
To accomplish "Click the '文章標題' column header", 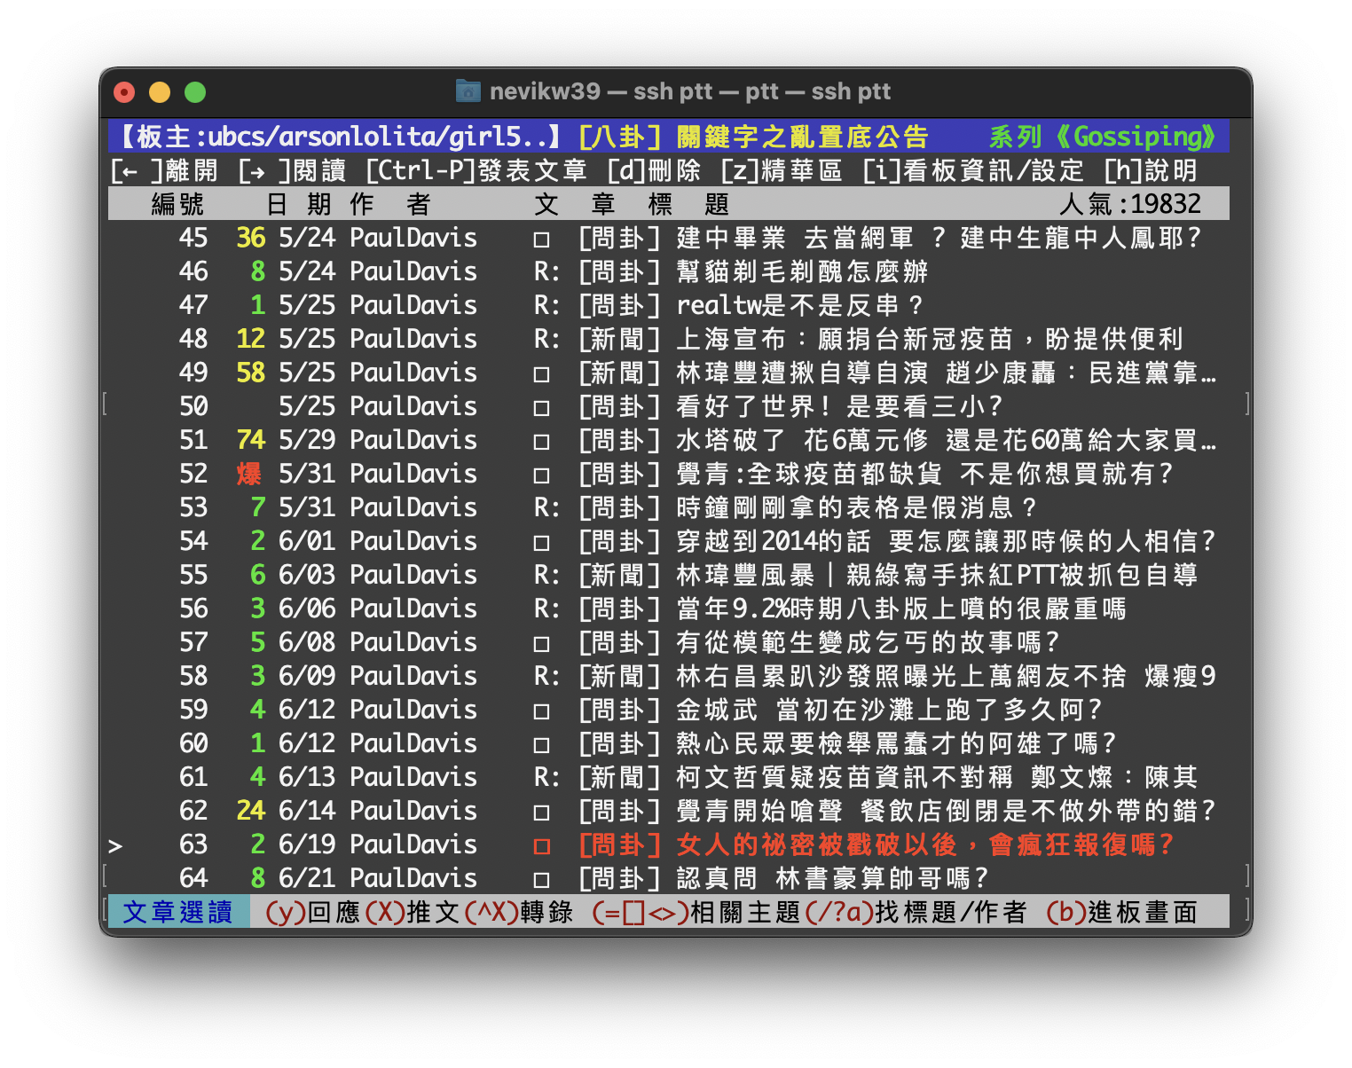I will 632,204.
